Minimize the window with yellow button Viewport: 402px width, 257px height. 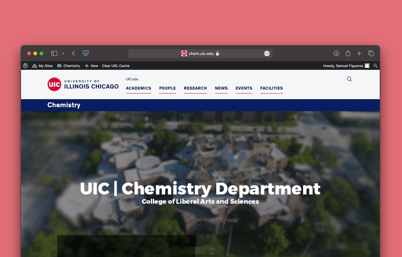coord(35,53)
